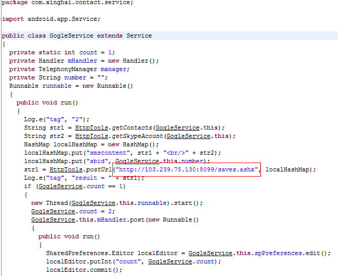Click the getSkypeAcount method name
Screen dimensions: 338x276
coord(137,136)
